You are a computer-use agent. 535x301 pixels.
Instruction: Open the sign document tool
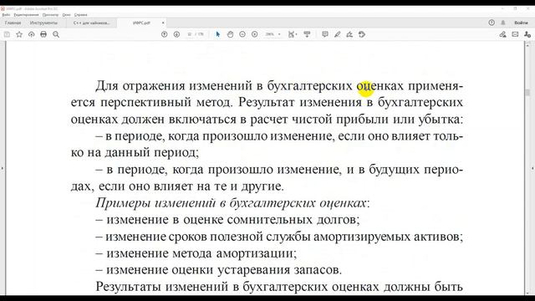(349, 34)
